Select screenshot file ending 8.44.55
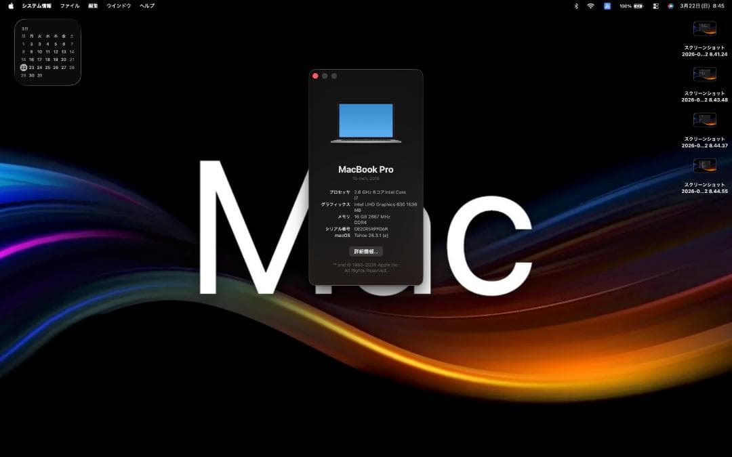Viewport: 732px width, 457px height. [704, 176]
